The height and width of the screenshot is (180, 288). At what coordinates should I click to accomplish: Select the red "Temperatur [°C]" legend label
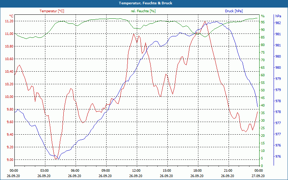pos(52,11)
